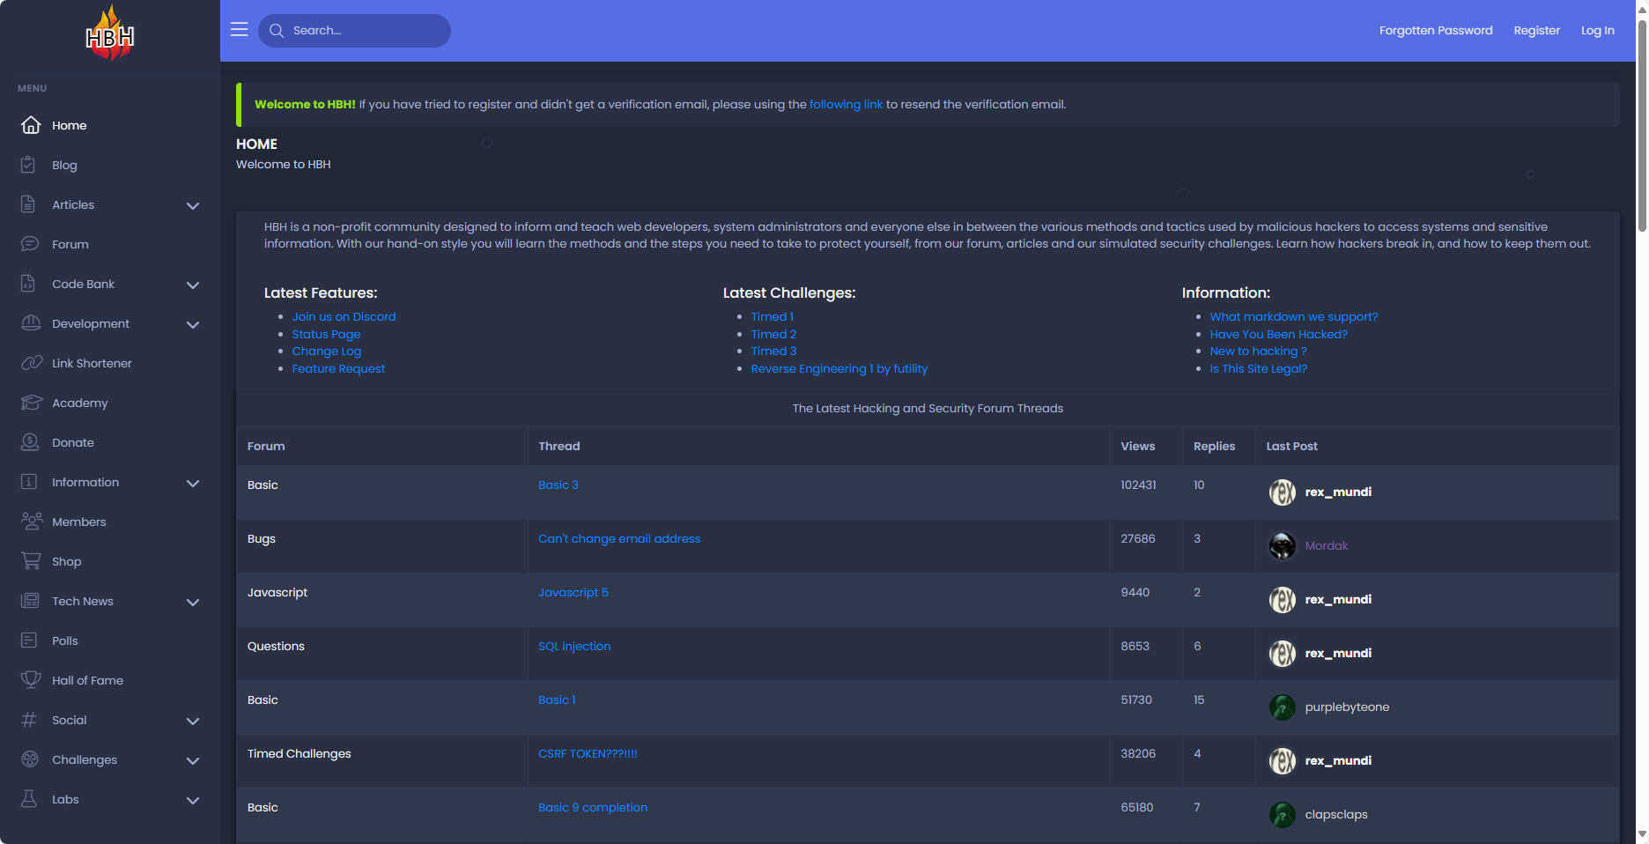Open the Polls menu item
The image size is (1649, 844).
pos(110,640)
